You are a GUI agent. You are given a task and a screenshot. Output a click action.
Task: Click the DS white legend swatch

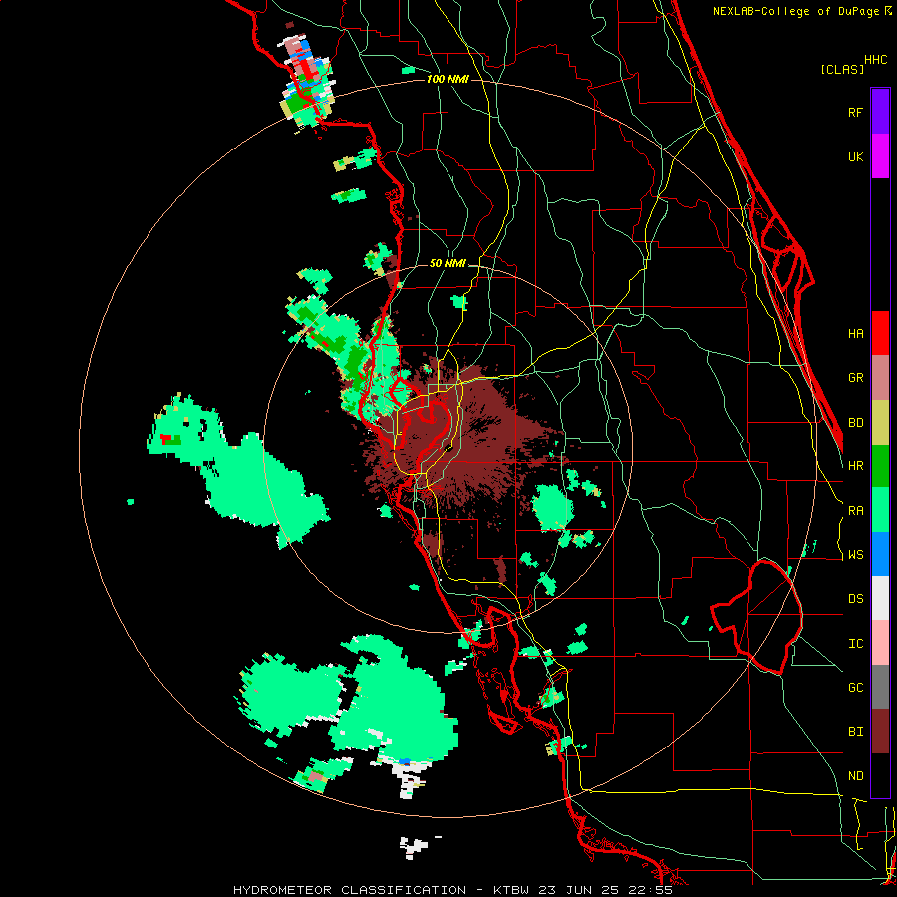pos(880,598)
